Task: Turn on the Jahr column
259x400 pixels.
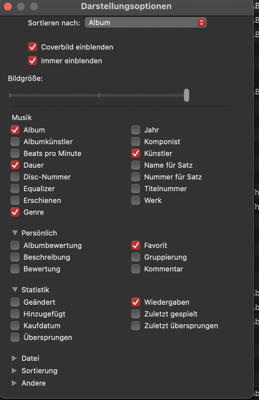Action: tap(136, 130)
